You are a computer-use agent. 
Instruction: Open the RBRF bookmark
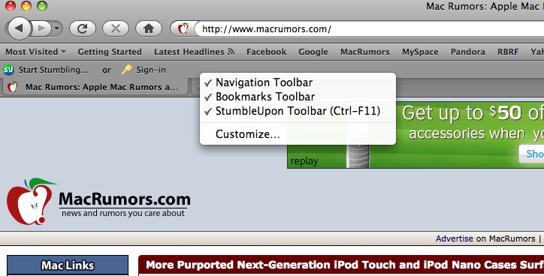(508, 52)
